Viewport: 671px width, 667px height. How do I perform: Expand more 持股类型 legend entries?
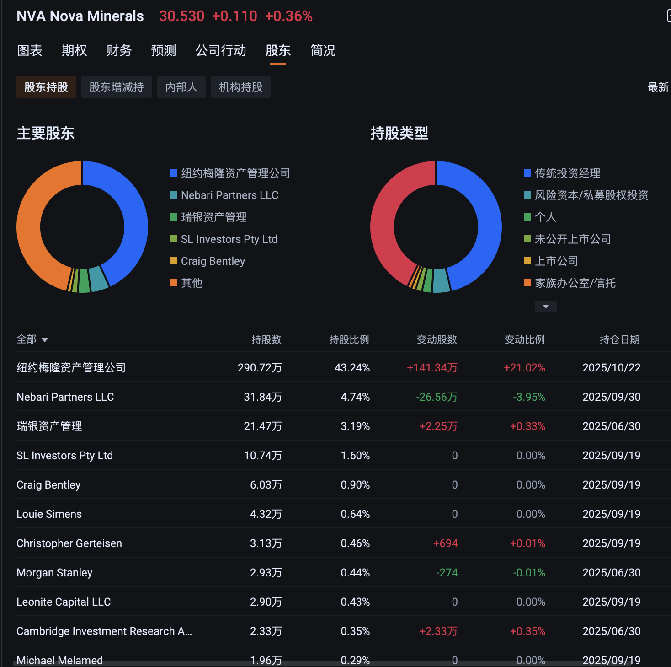click(546, 307)
